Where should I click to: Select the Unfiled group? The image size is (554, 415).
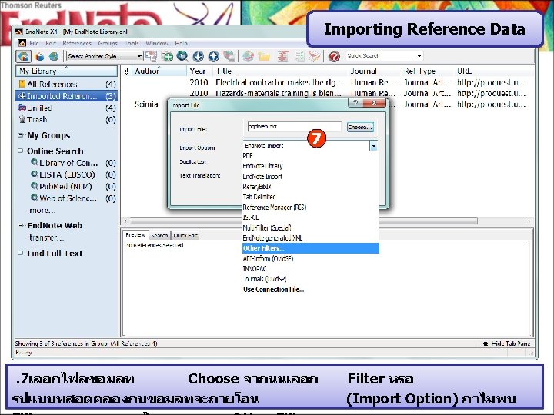click(66, 108)
